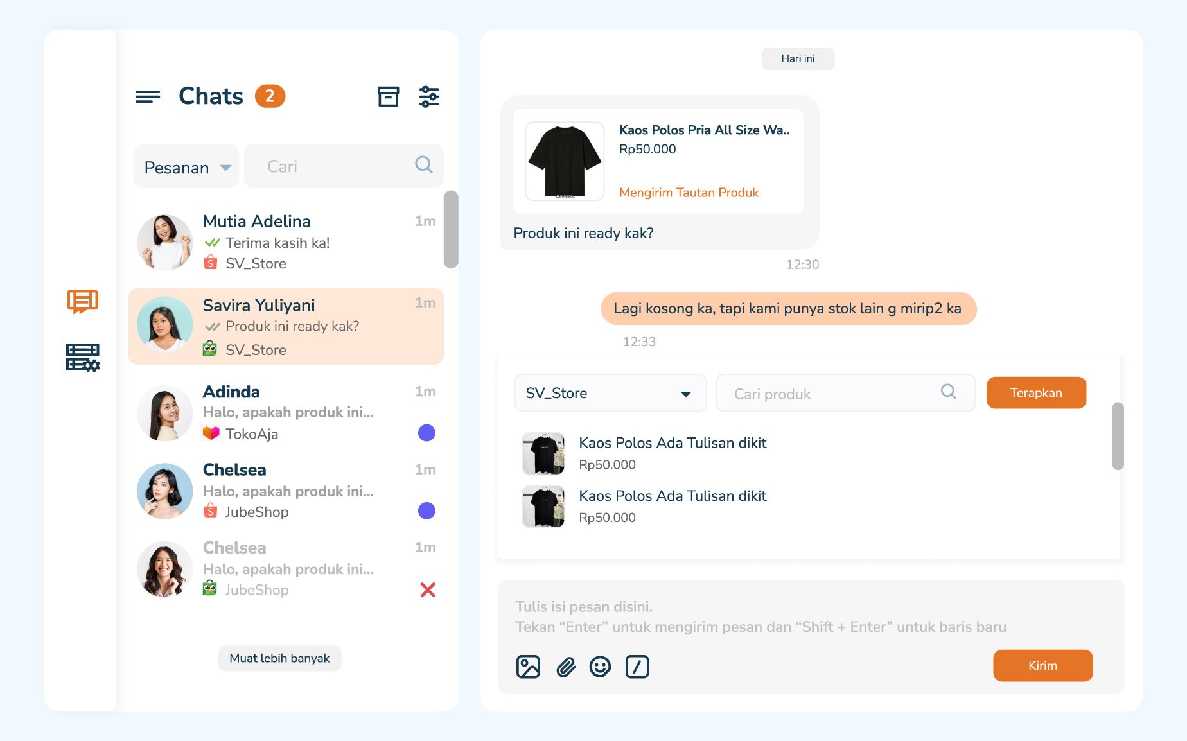Open the chat filter sliders icon

[429, 97]
